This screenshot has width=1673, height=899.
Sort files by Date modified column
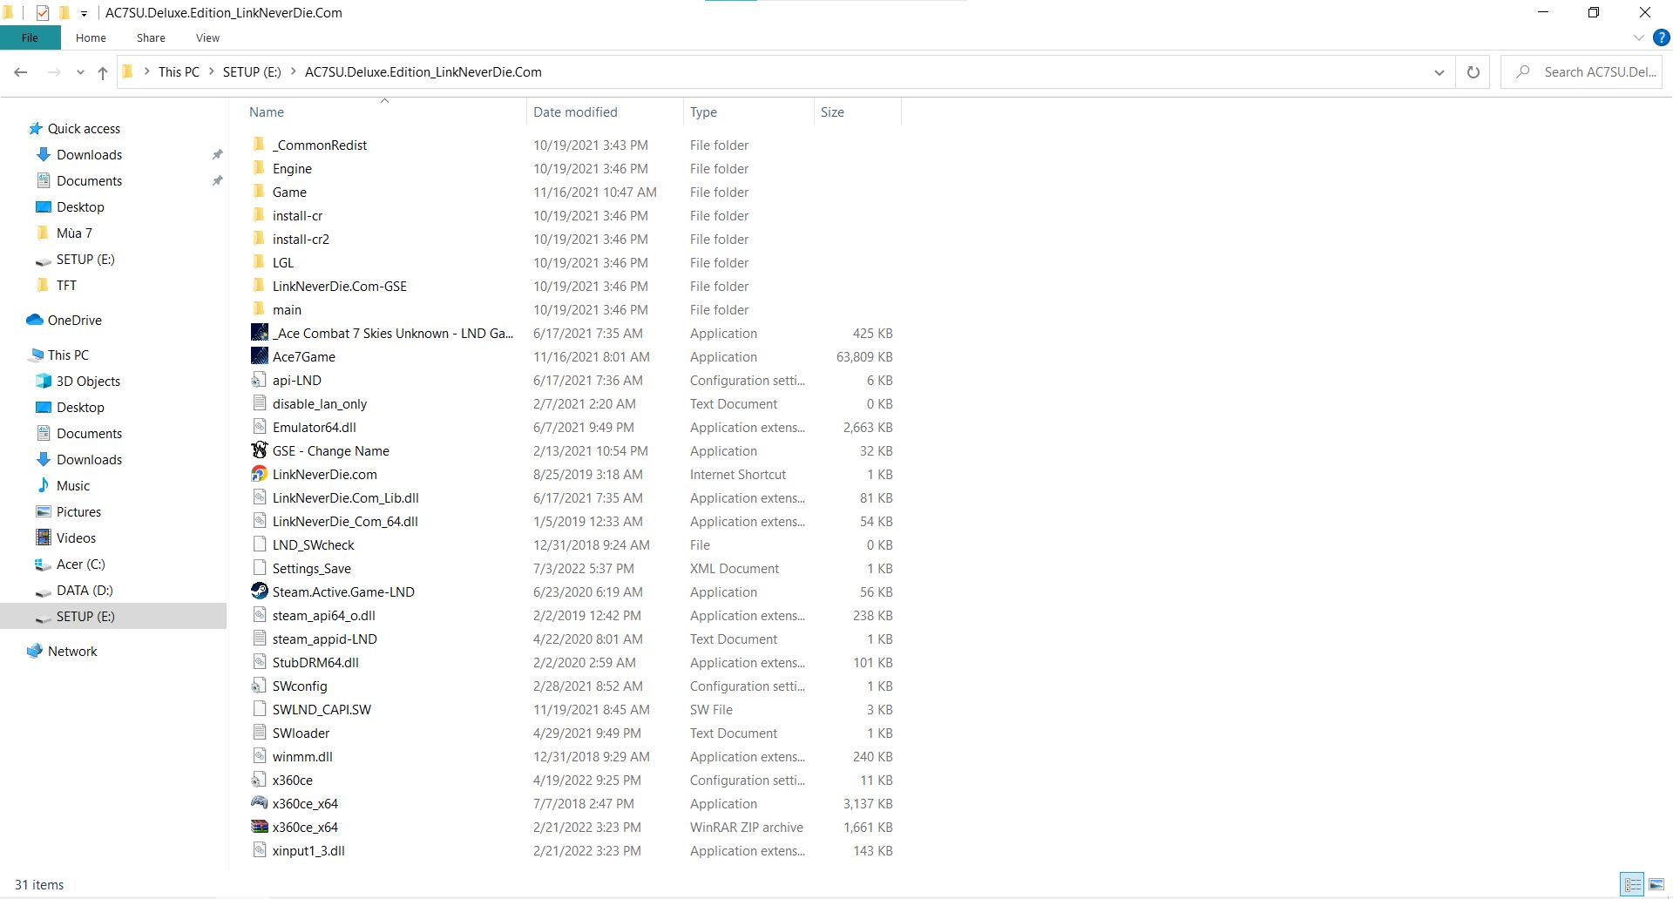(575, 112)
